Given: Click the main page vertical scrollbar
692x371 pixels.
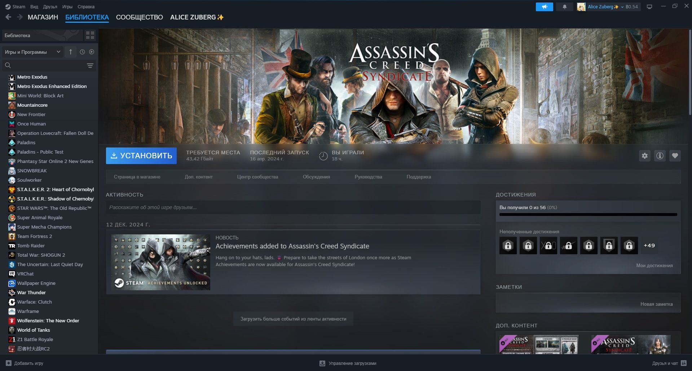Looking at the screenshot, I should pyautogui.click(x=690, y=72).
